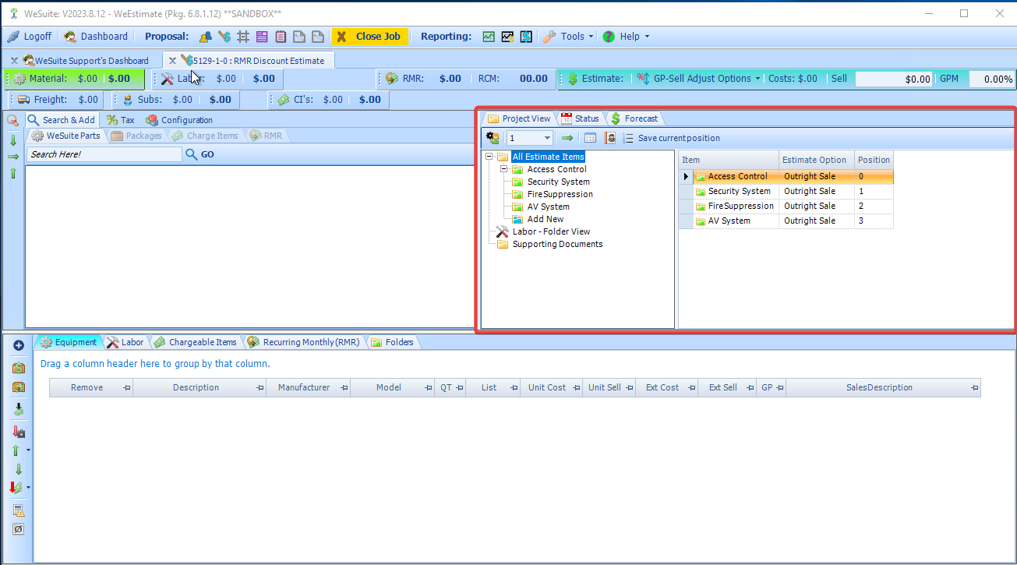Screen dimensions: 1017x565
Task: Collapse the All Estimate Items tree node
Action: pos(489,157)
